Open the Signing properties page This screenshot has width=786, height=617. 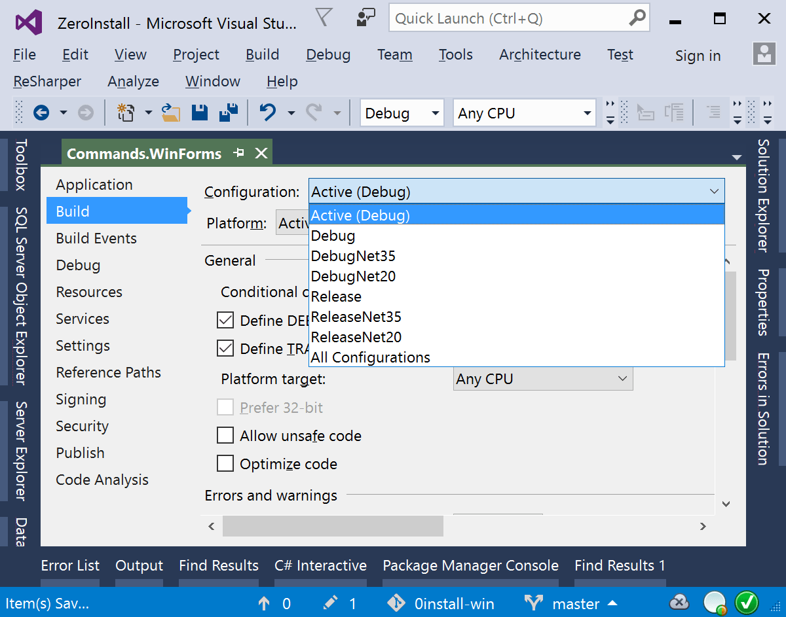pos(117,399)
